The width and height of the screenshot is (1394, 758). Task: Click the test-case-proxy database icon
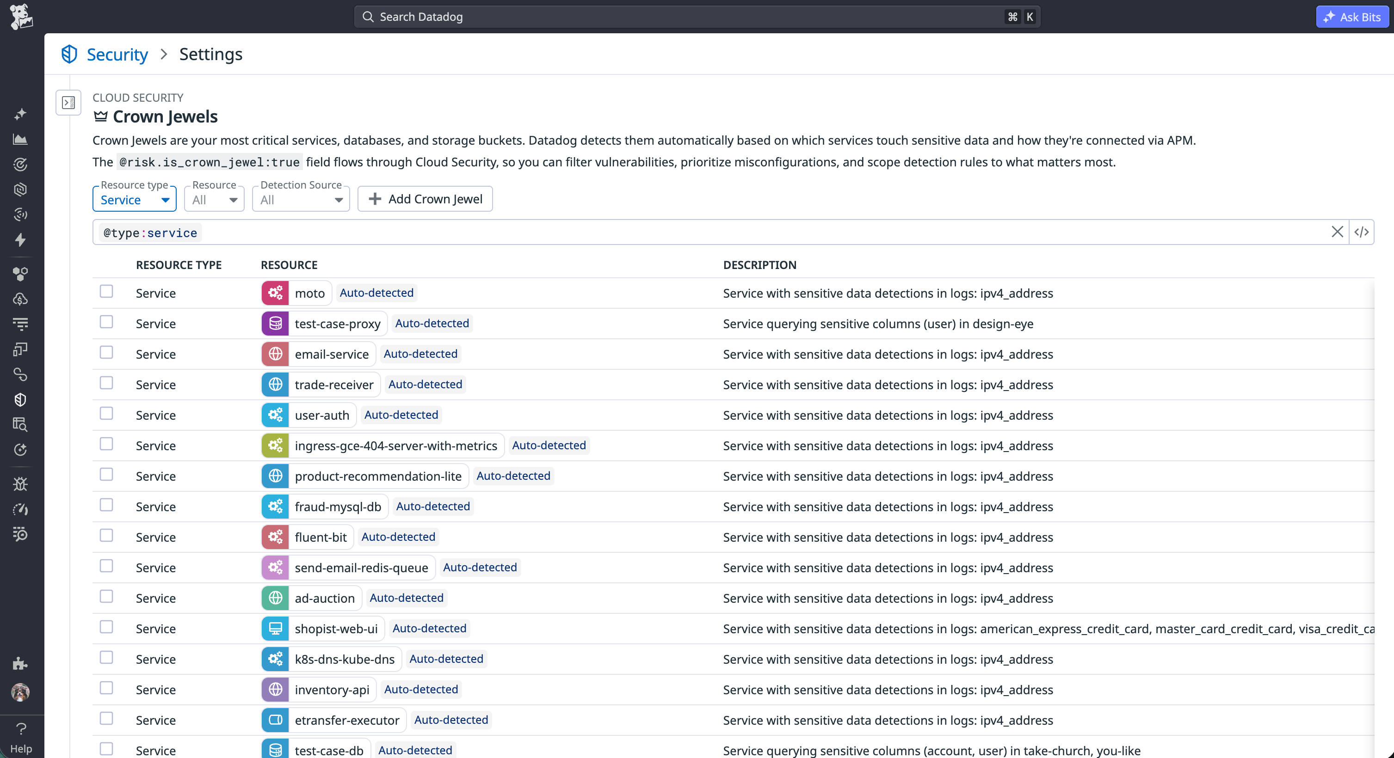[x=276, y=324]
